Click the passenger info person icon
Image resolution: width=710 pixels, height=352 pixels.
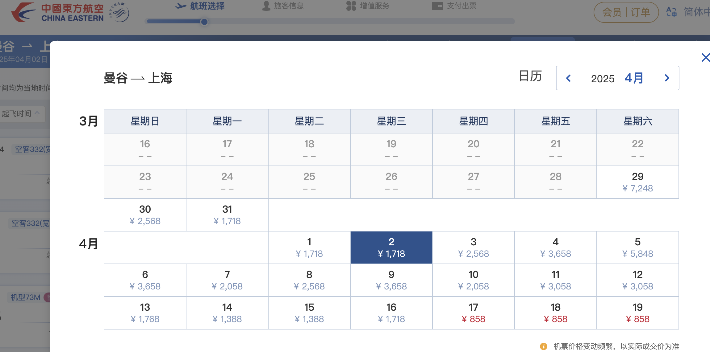click(x=266, y=6)
